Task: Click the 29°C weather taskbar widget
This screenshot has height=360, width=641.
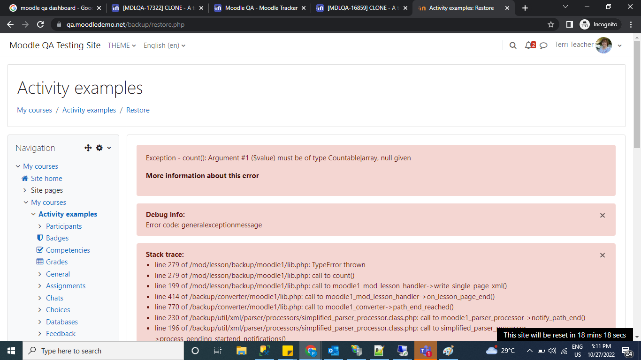Action: pos(501,351)
